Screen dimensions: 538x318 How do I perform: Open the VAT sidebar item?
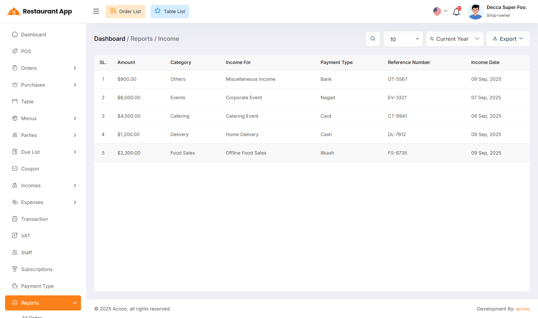(x=25, y=236)
